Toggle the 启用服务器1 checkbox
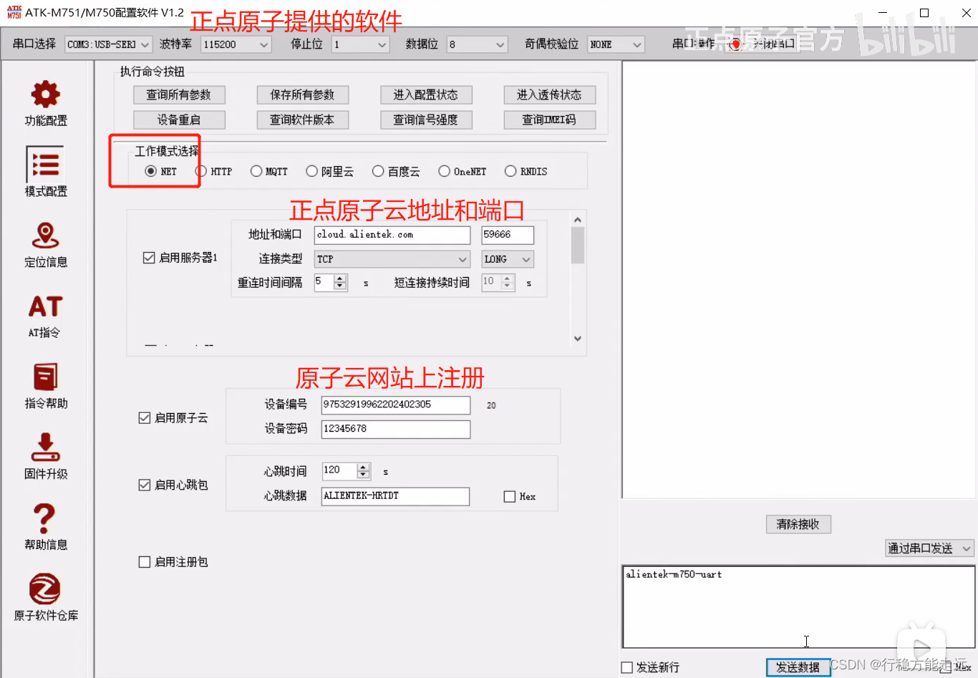978x678 pixels. [x=149, y=258]
